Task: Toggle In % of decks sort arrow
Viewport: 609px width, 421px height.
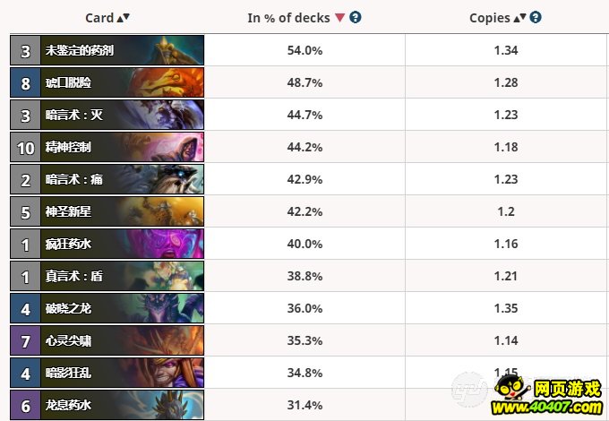Action: pyautogui.click(x=339, y=18)
